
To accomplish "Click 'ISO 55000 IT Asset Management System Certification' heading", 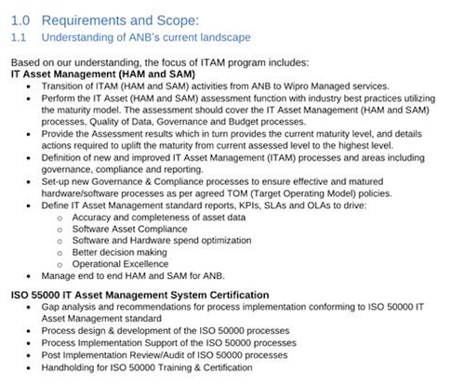I will tap(139, 295).
